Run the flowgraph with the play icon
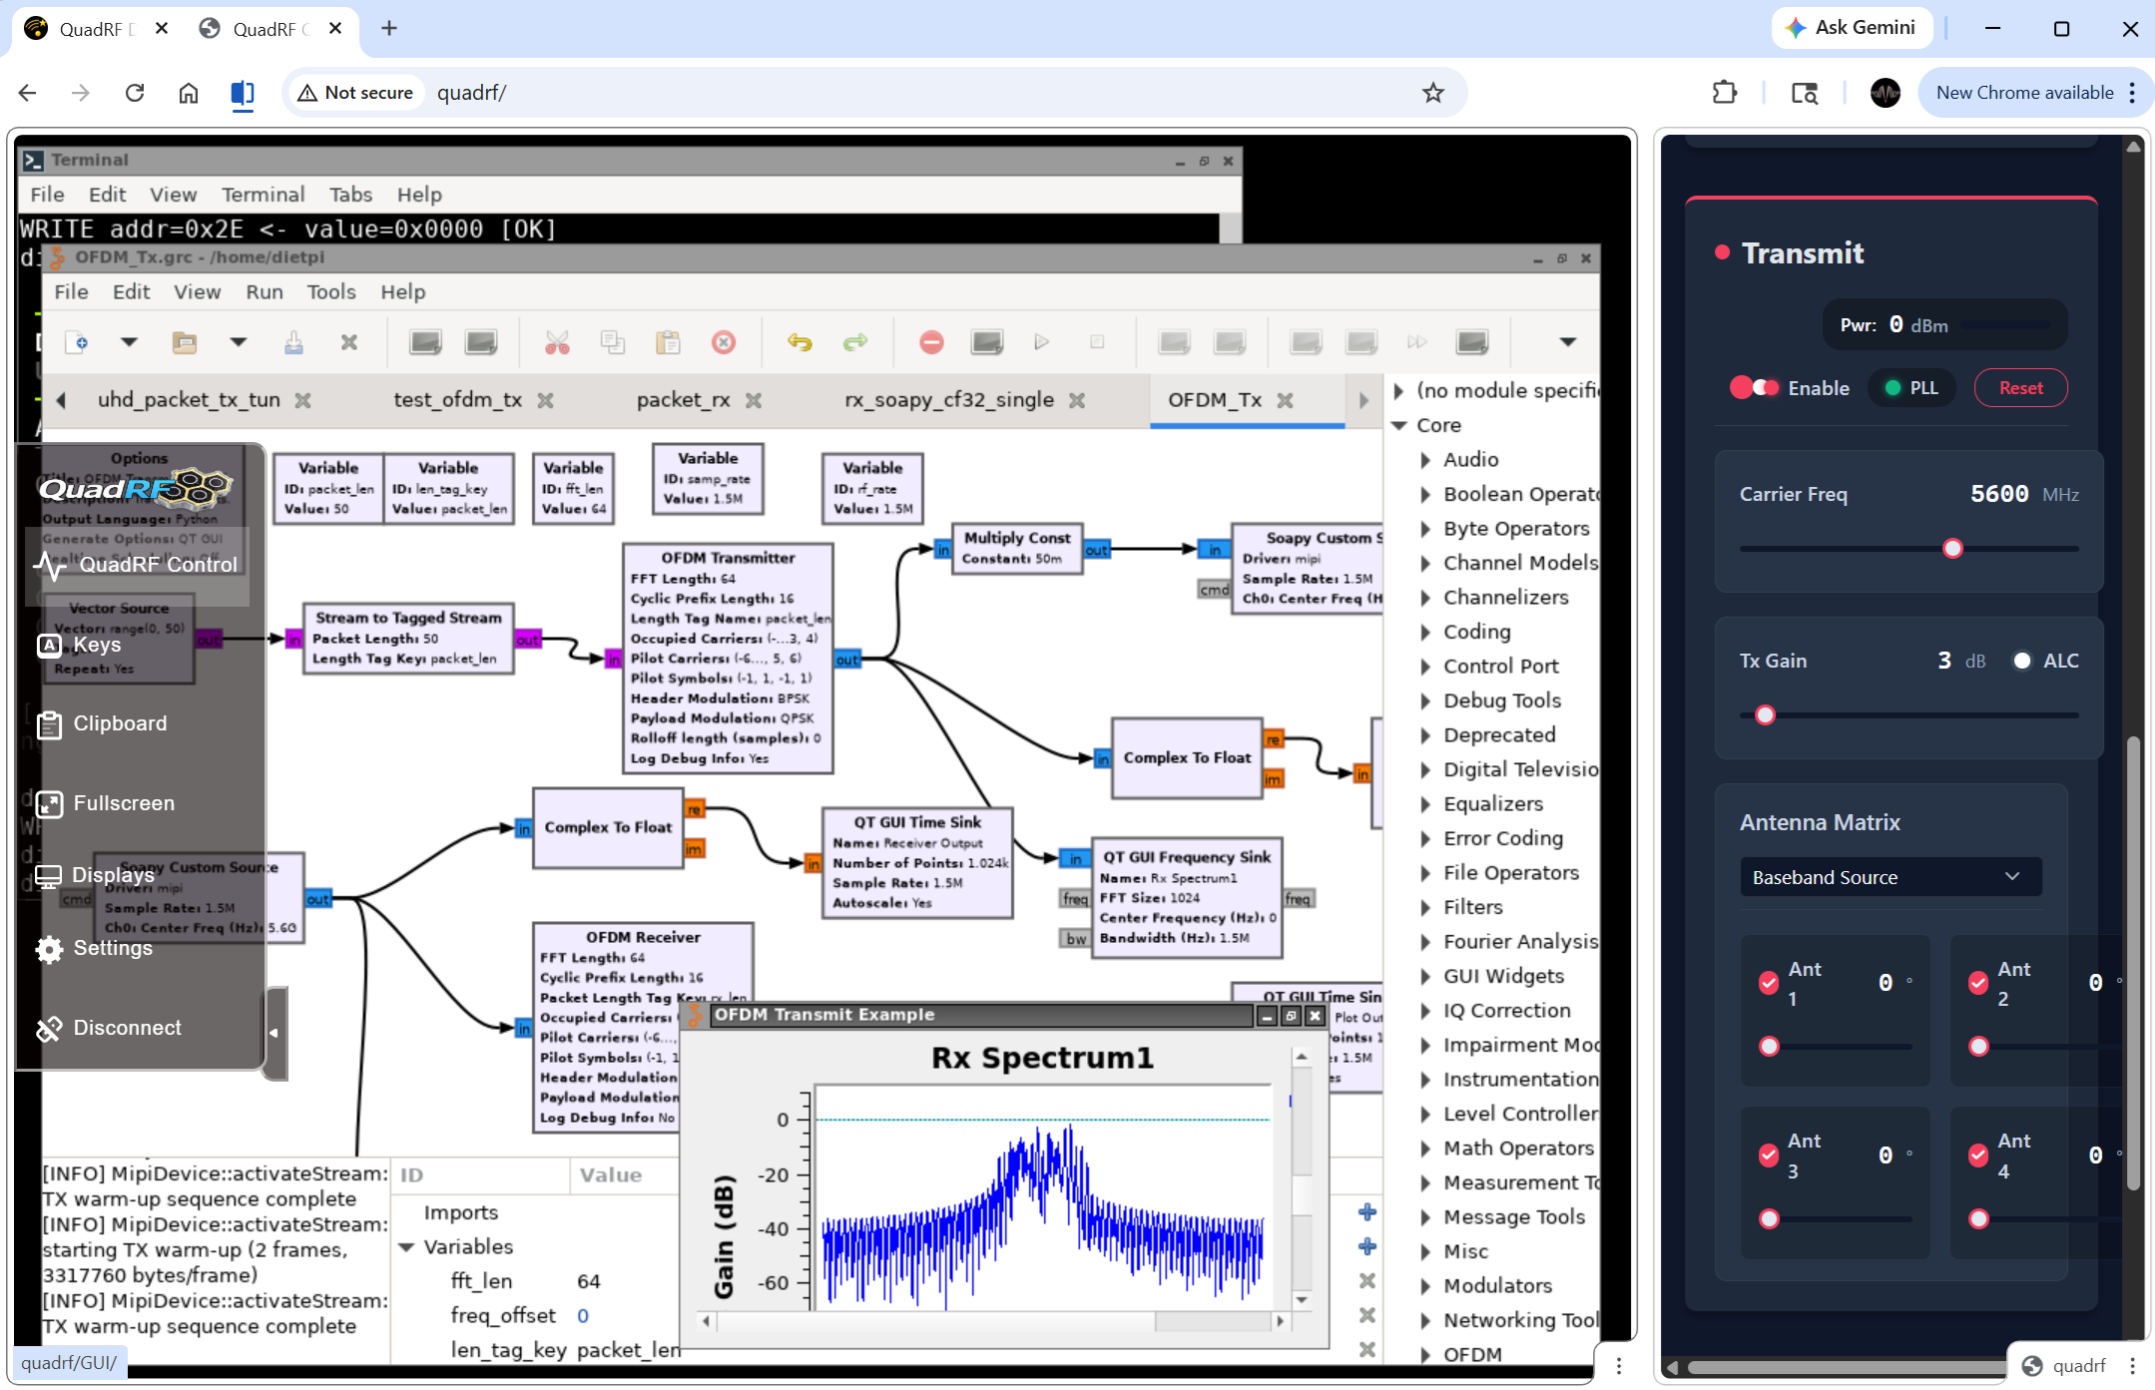This screenshot has width=2155, height=1390. point(1042,342)
